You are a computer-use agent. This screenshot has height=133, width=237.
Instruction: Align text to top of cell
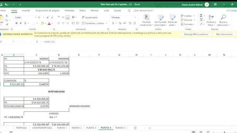59,17
